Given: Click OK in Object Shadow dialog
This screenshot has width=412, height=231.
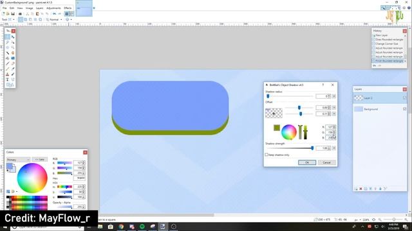Looking at the screenshot, I should 307,162.
